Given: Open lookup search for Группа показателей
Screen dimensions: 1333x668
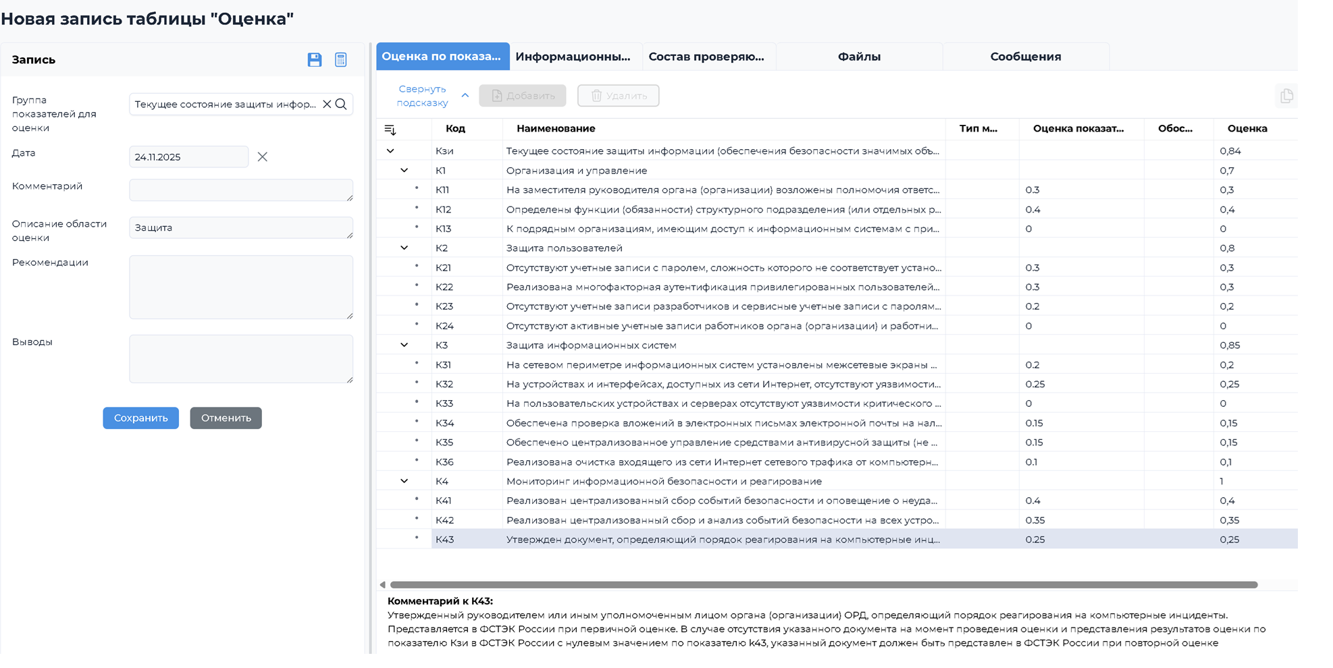Looking at the screenshot, I should point(342,104).
